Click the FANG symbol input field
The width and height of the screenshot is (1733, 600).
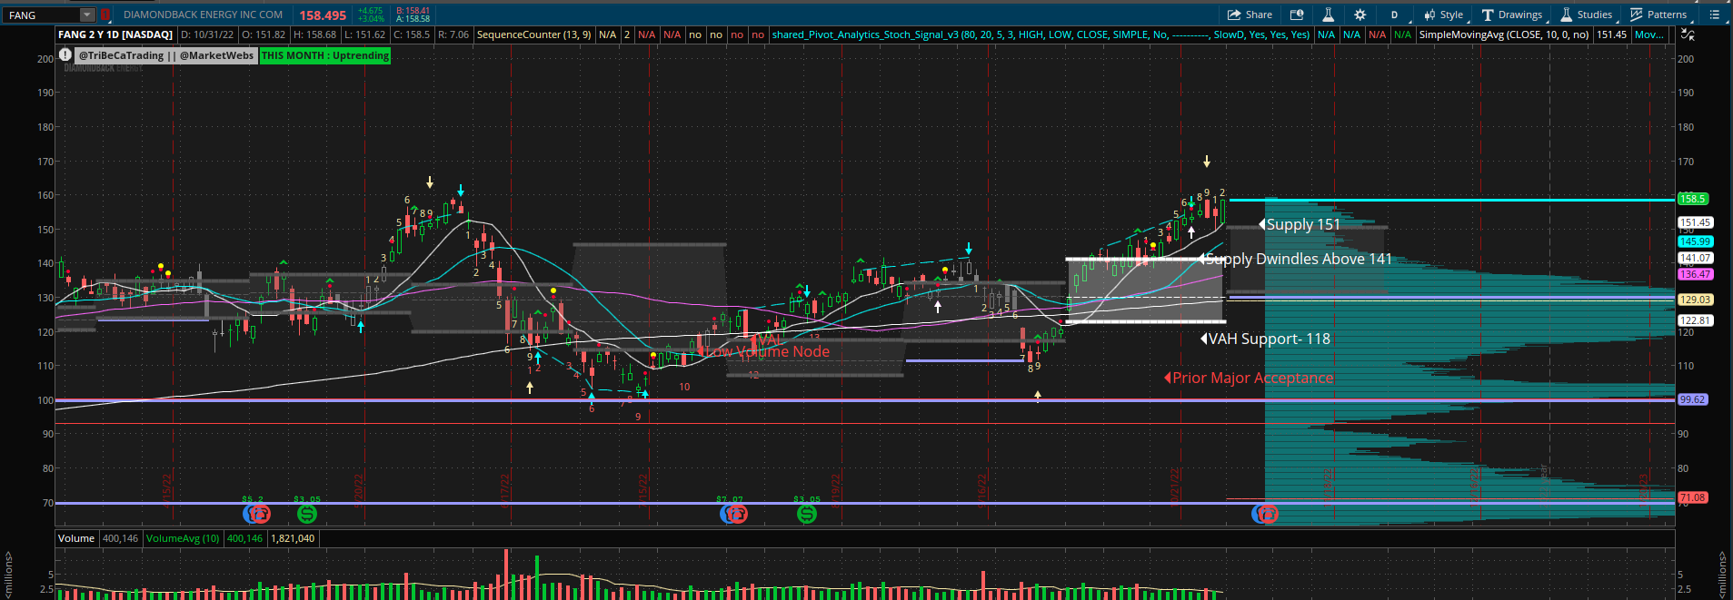[42, 15]
